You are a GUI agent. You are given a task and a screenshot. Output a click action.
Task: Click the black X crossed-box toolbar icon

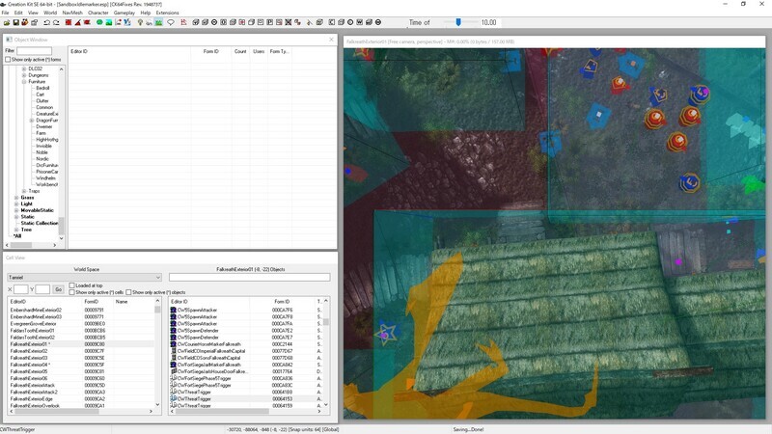tap(288, 22)
